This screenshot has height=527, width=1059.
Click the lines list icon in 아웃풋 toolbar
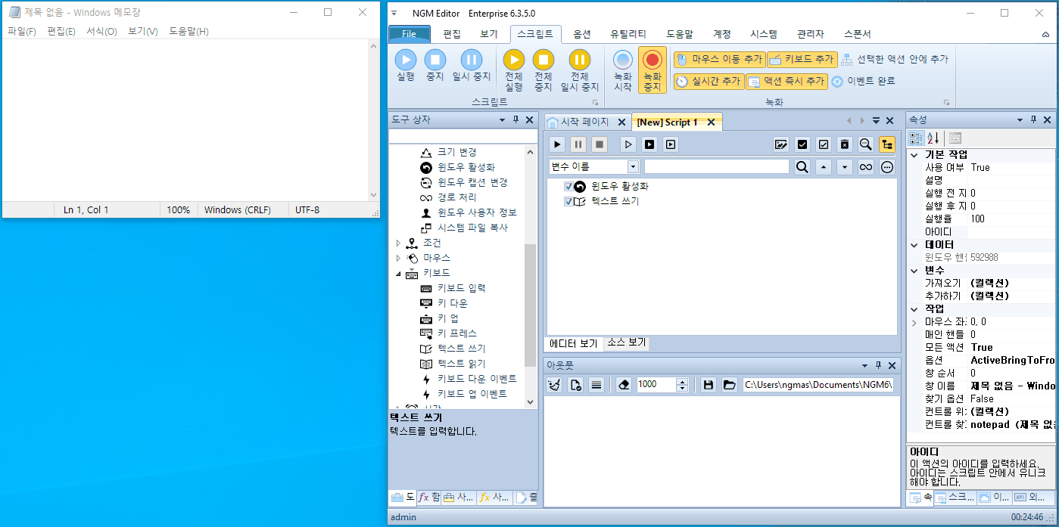596,385
